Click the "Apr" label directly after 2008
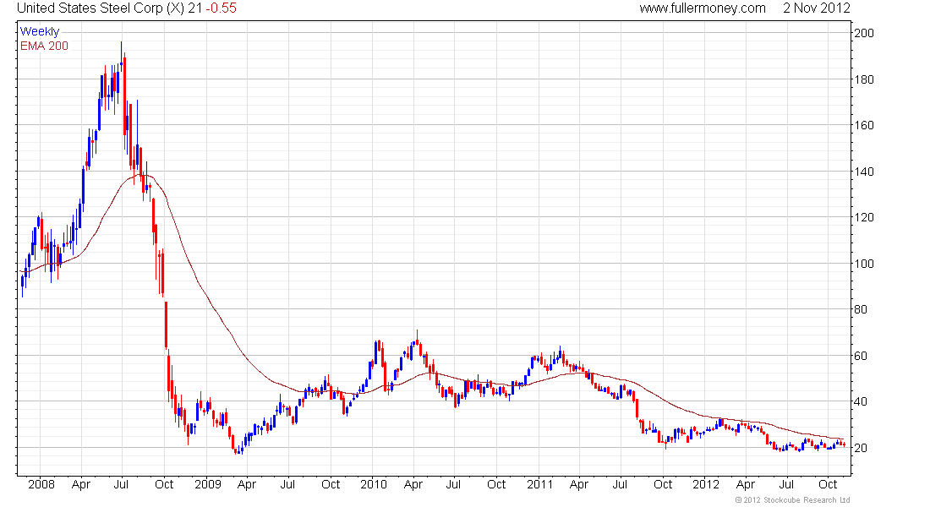930x507 pixels. [x=81, y=484]
